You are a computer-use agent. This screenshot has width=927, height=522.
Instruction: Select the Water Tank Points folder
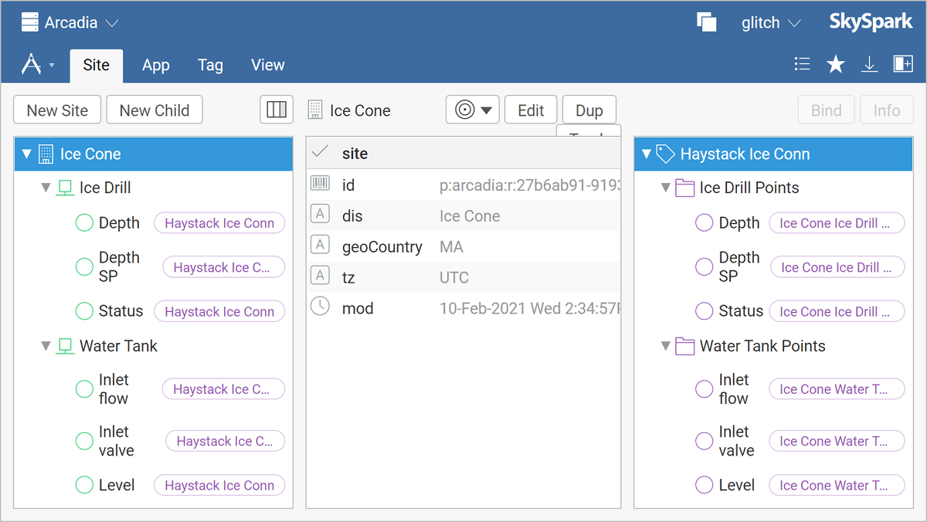[762, 346]
